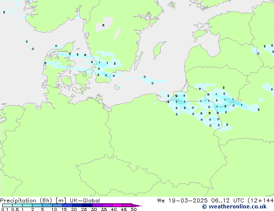Click the '0.1' legend scale label
The image size is (274, 211).
coord(5,209)
